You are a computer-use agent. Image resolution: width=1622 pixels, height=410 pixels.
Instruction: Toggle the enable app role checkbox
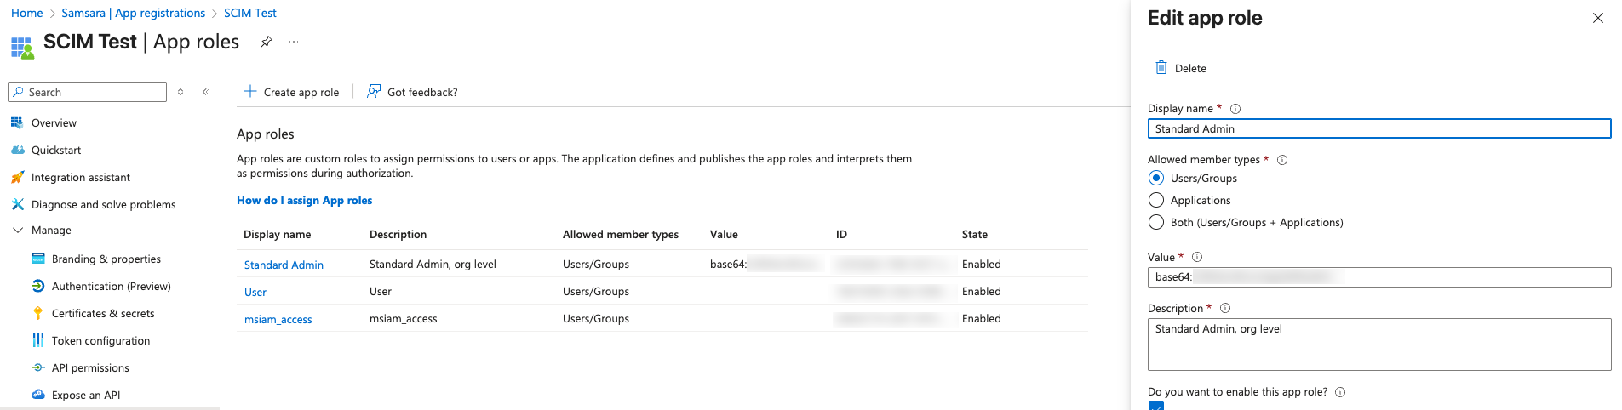tap(1155, 406)
